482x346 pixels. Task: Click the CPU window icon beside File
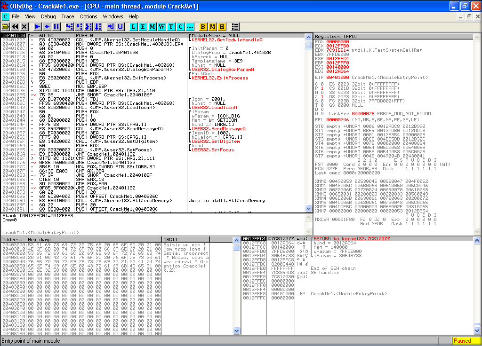click(x=6, y=16)
